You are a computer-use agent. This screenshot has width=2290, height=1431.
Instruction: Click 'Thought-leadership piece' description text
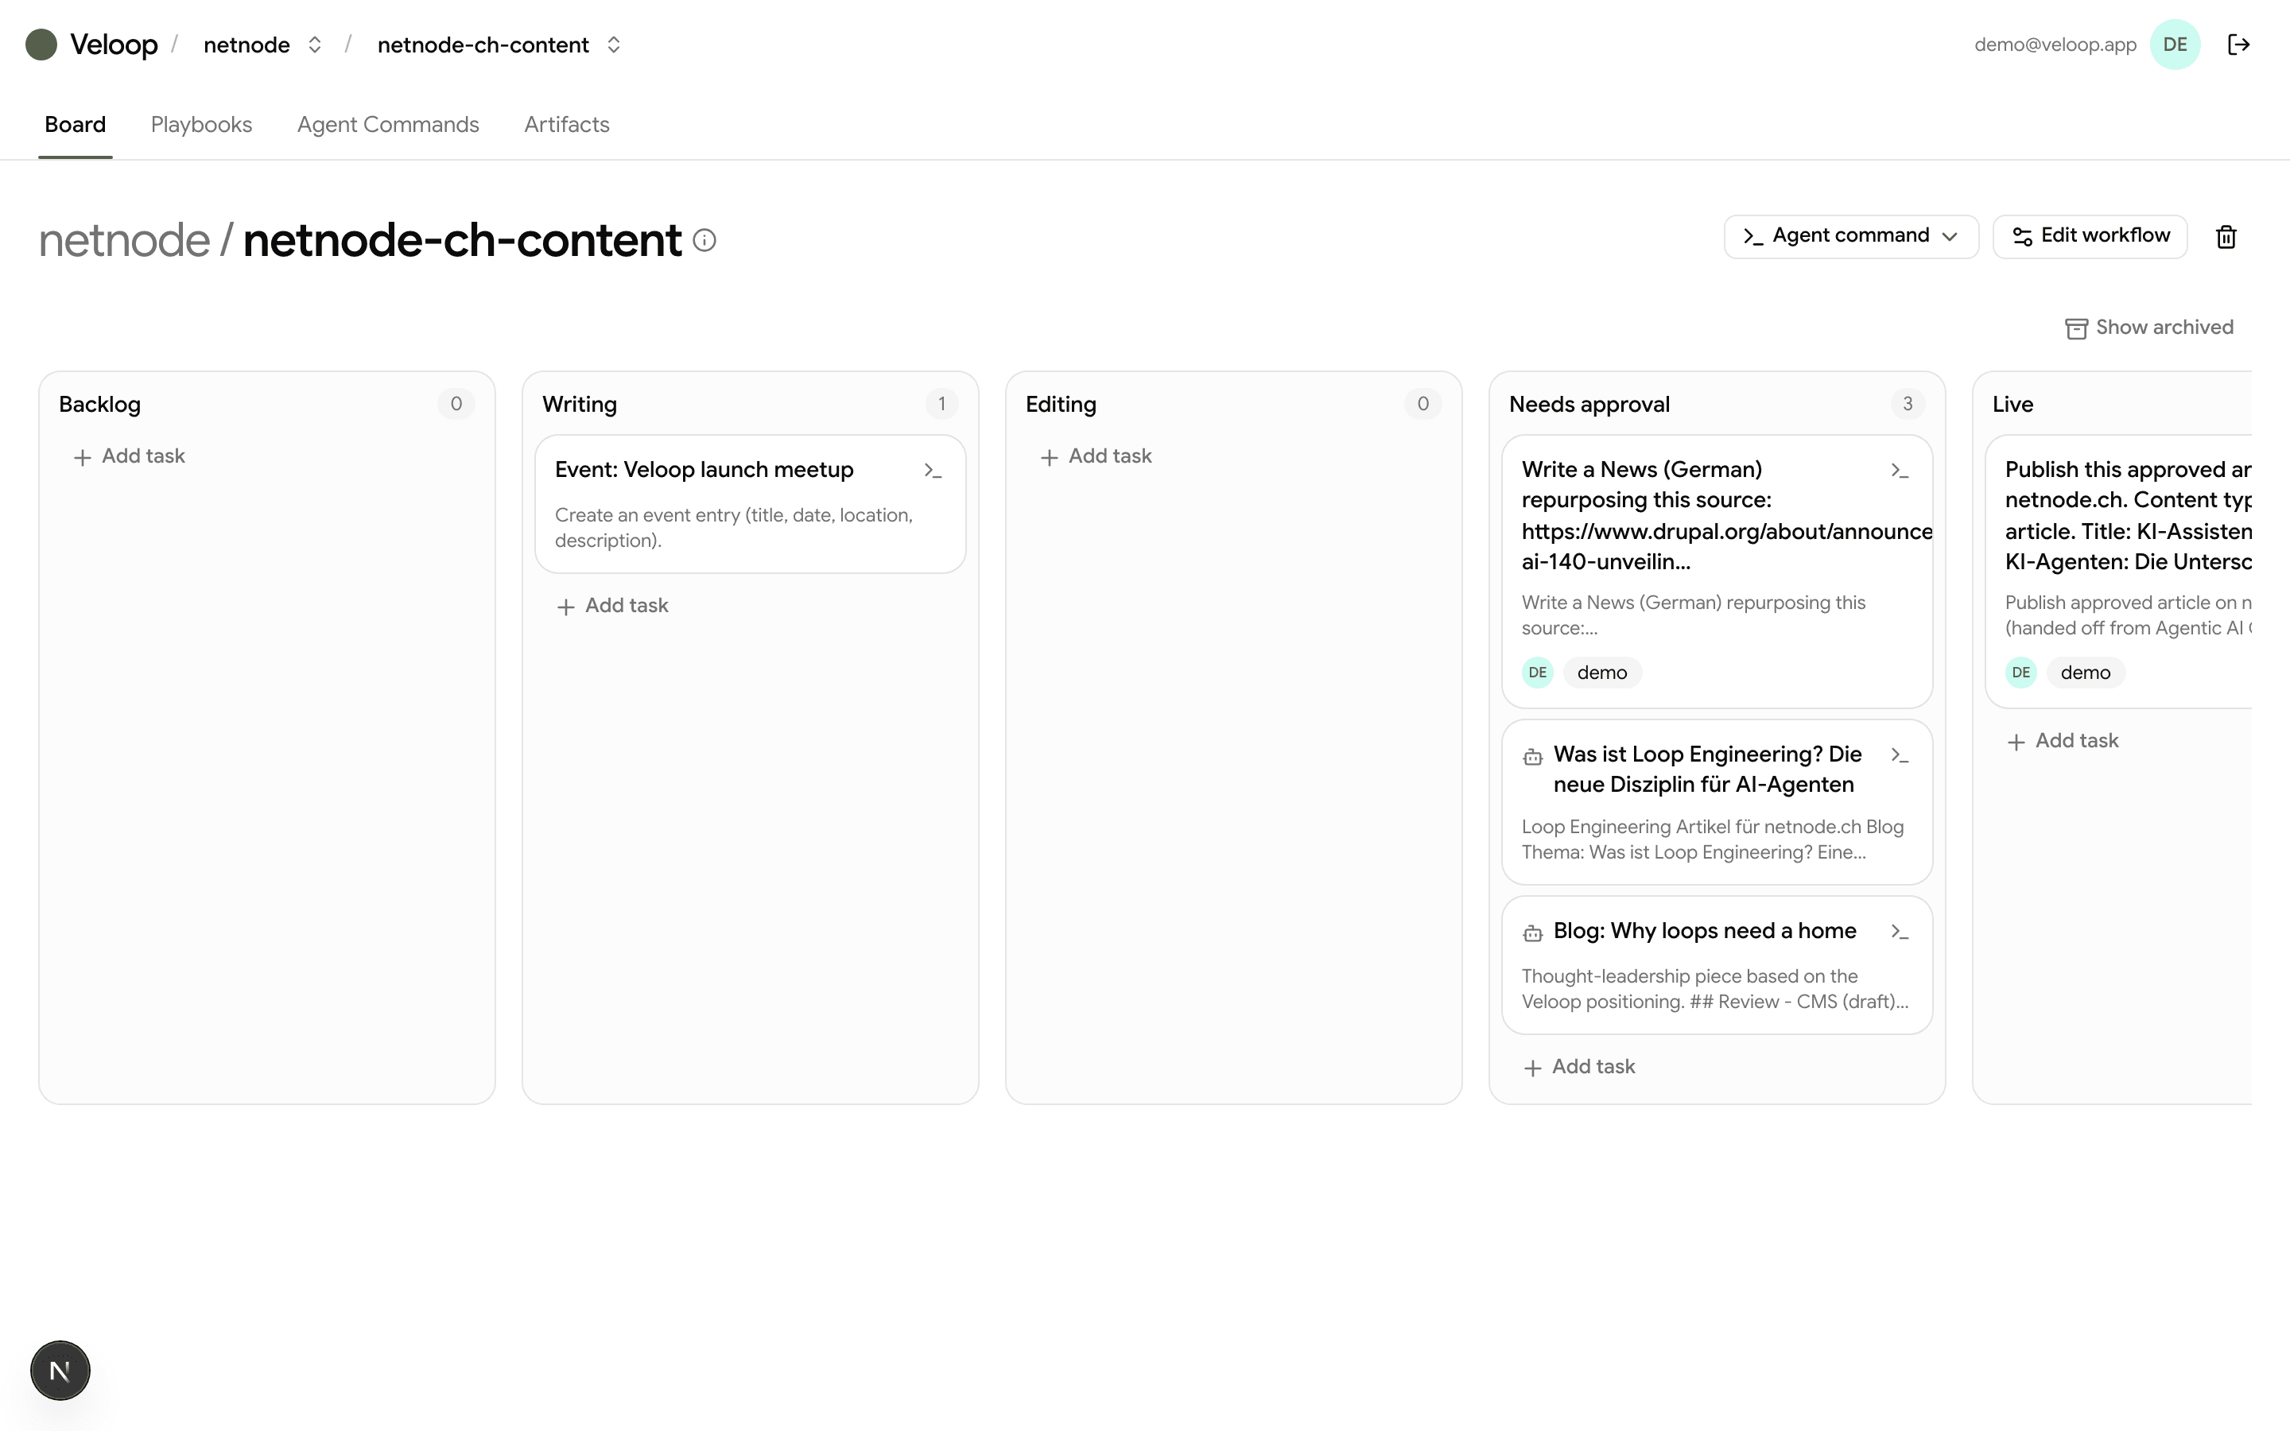(1714, 989)
